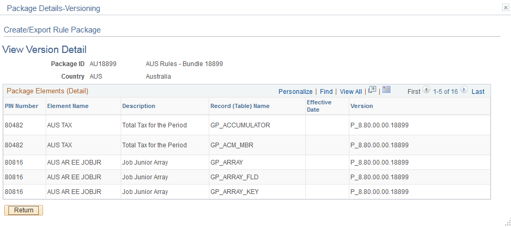This screenshot has width=511, height=227.
Task: Click AUS TAX in GP_ACCUMULATOR row
Action: click(60, 125)
